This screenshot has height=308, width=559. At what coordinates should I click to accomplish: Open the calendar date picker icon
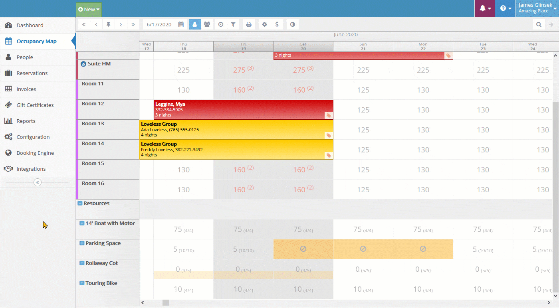tap(181, 24)
